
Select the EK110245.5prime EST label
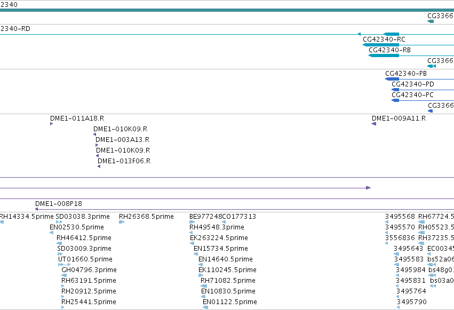coord(227,270)
